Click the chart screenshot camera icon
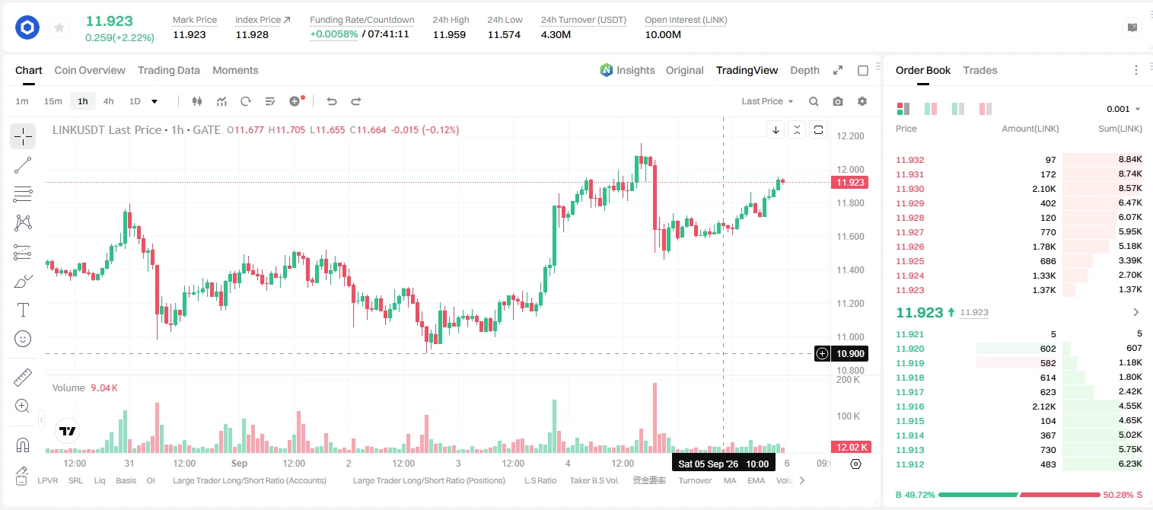The width and height of the screenshot is (1153, 510). point(838,101)
